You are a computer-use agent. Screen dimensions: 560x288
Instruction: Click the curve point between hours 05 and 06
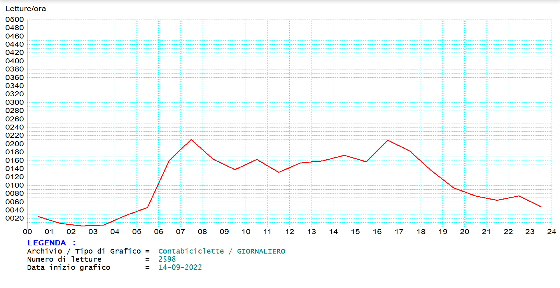[x=148, y=207]
